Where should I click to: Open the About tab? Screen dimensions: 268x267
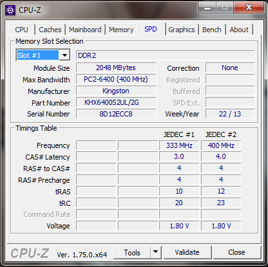[239, 30]
